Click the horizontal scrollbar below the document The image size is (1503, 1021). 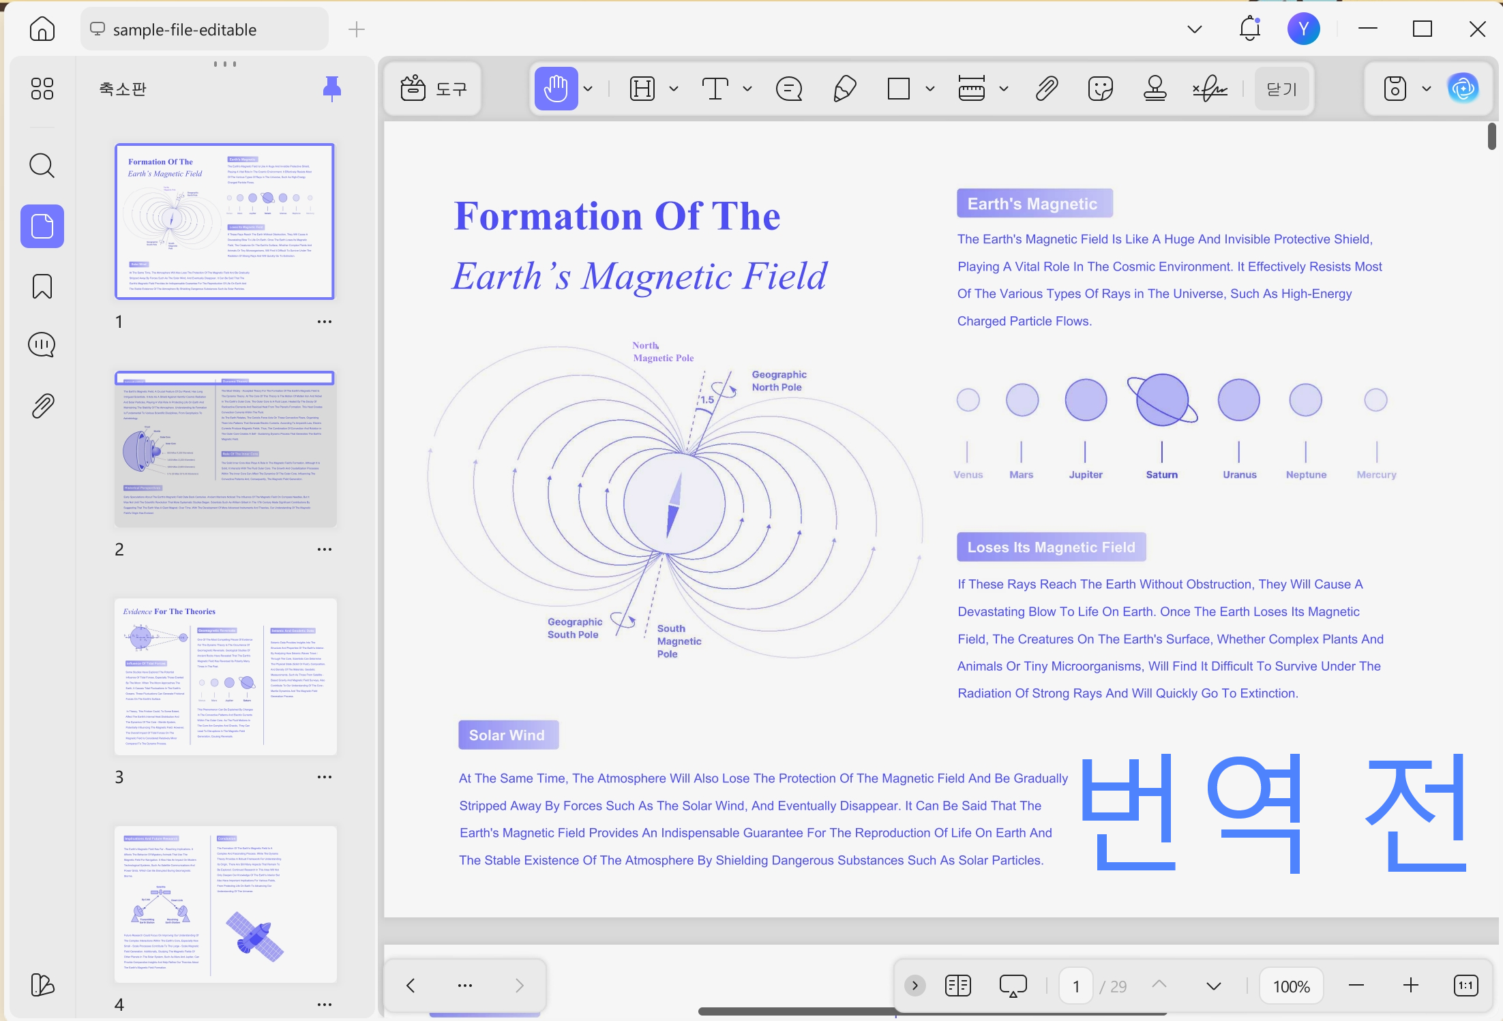933,1011
